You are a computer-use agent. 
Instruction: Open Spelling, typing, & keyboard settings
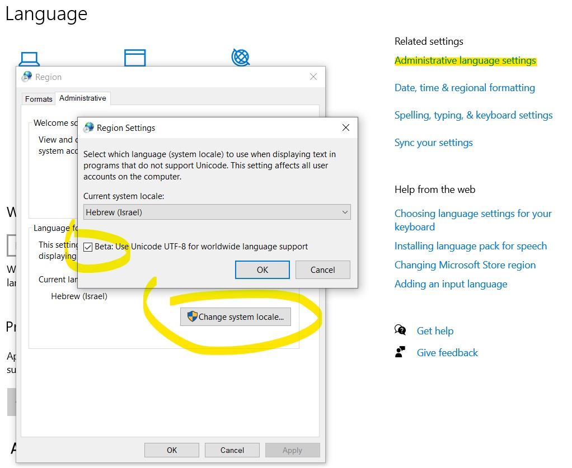pyautogui.click(x=473, y=115)
